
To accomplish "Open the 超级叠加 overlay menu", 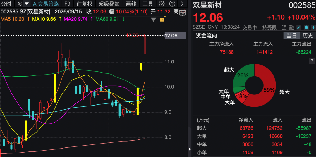I will [x=109, y=4].
